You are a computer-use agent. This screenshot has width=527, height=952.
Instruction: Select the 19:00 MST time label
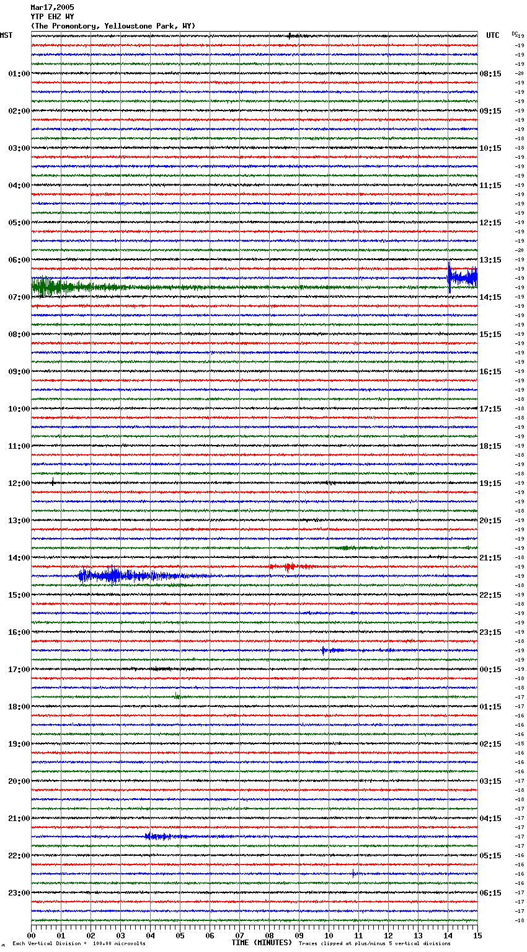click(x=19, y=744)
